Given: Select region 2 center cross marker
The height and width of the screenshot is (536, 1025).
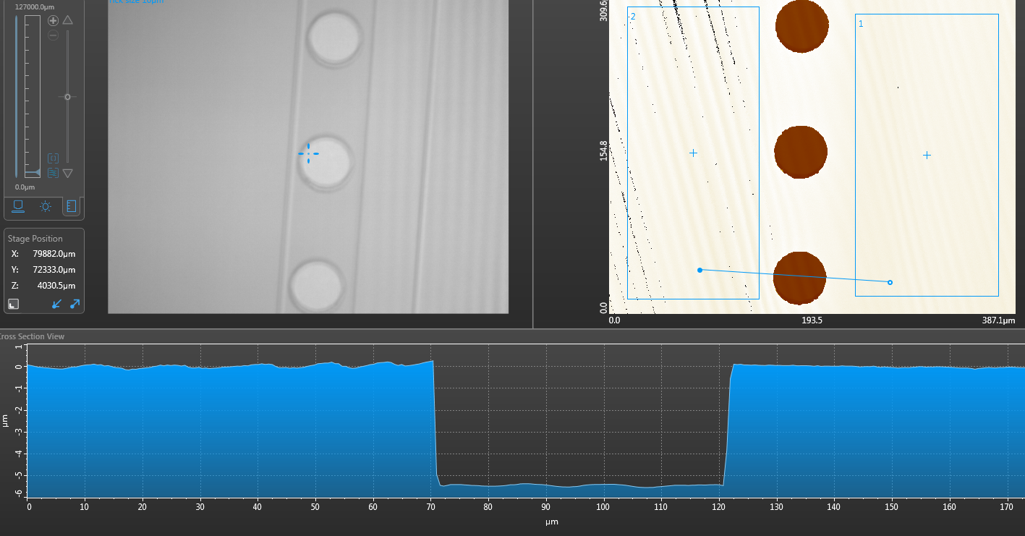Looking at the screenshot, I should pos(693,153).
